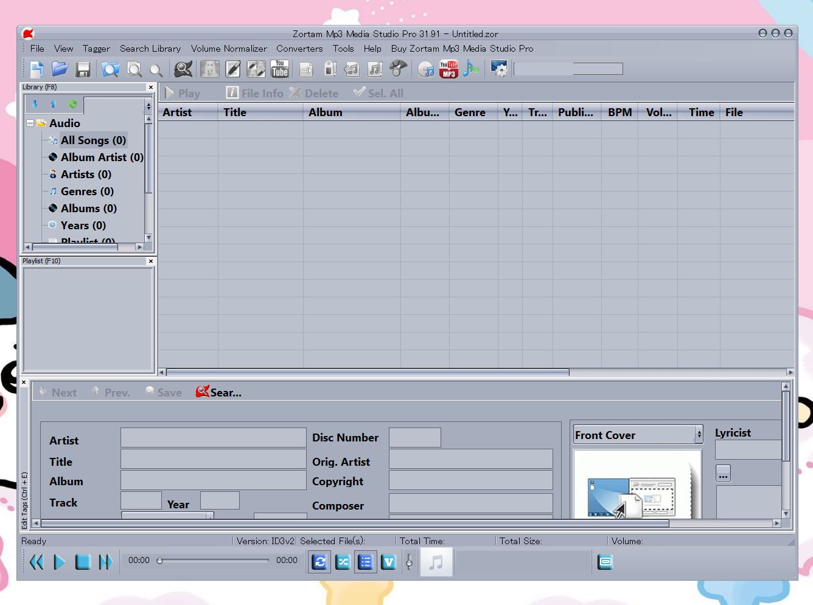The image size is (813, 605).
Task: Click the File Info button
Action: point(254,93)
